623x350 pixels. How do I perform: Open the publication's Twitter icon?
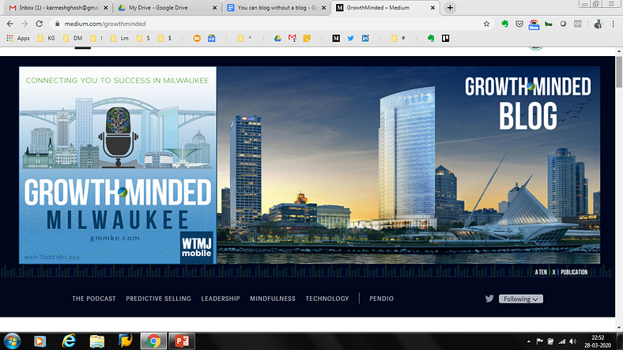point(489,299)
